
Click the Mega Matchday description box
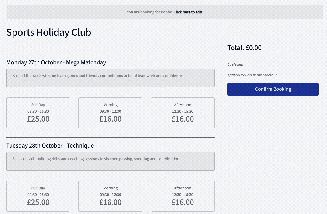pyautogui.click(x=110, y=78)
